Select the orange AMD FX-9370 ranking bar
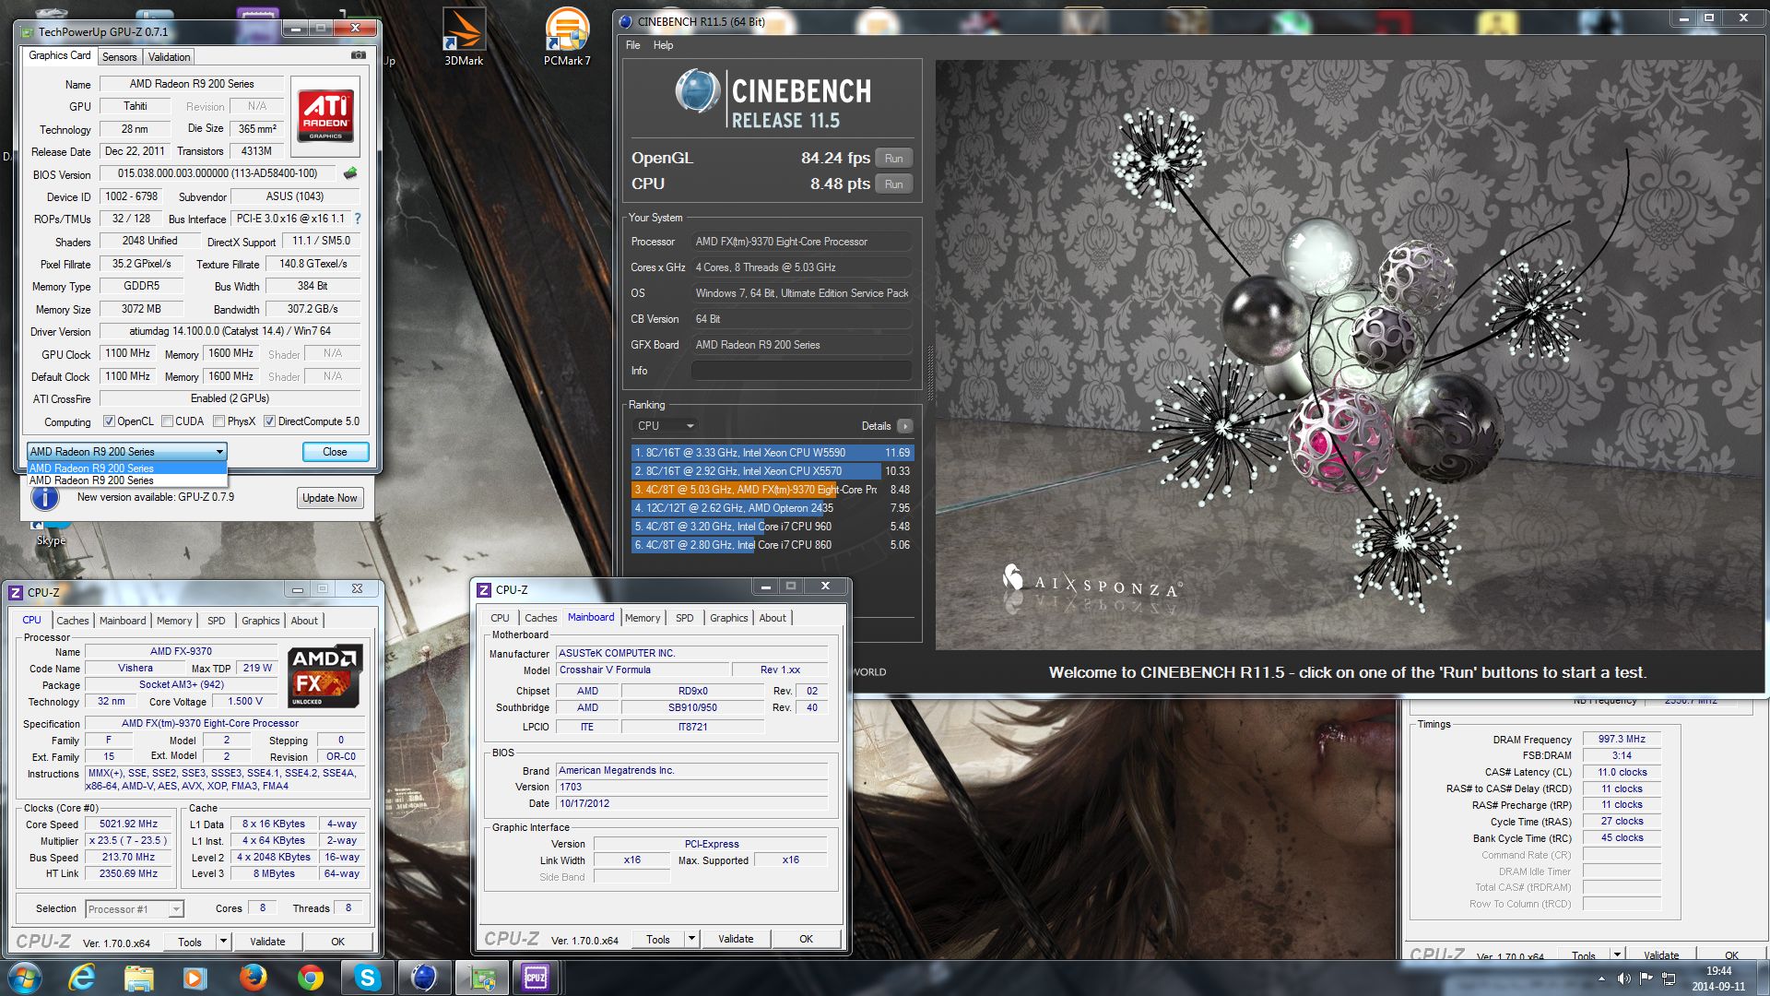 [773, 490]
